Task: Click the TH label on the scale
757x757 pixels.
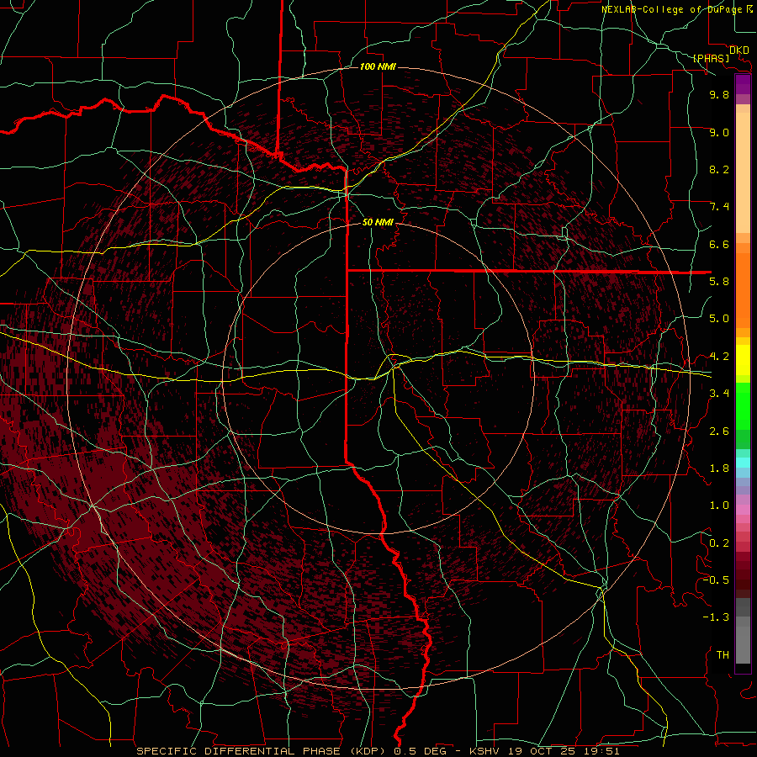Action: click(x=723, y=654)
